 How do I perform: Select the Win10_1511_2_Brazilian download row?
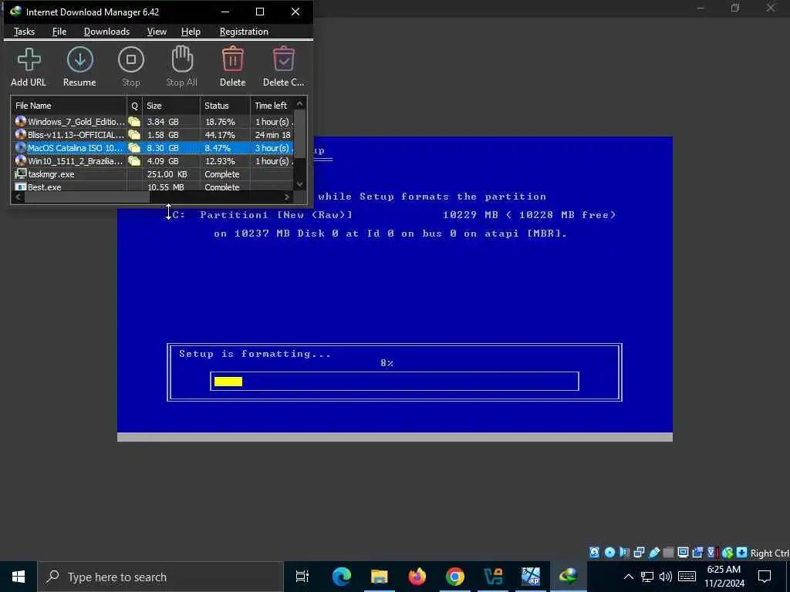pos(152,161)
